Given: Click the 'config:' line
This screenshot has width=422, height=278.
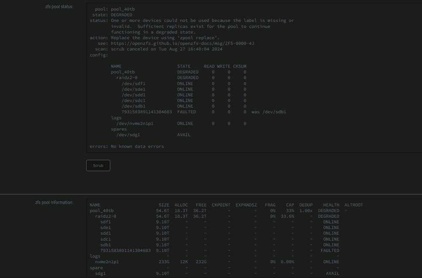Looking at the screenshot, I should tap(99, 55).
